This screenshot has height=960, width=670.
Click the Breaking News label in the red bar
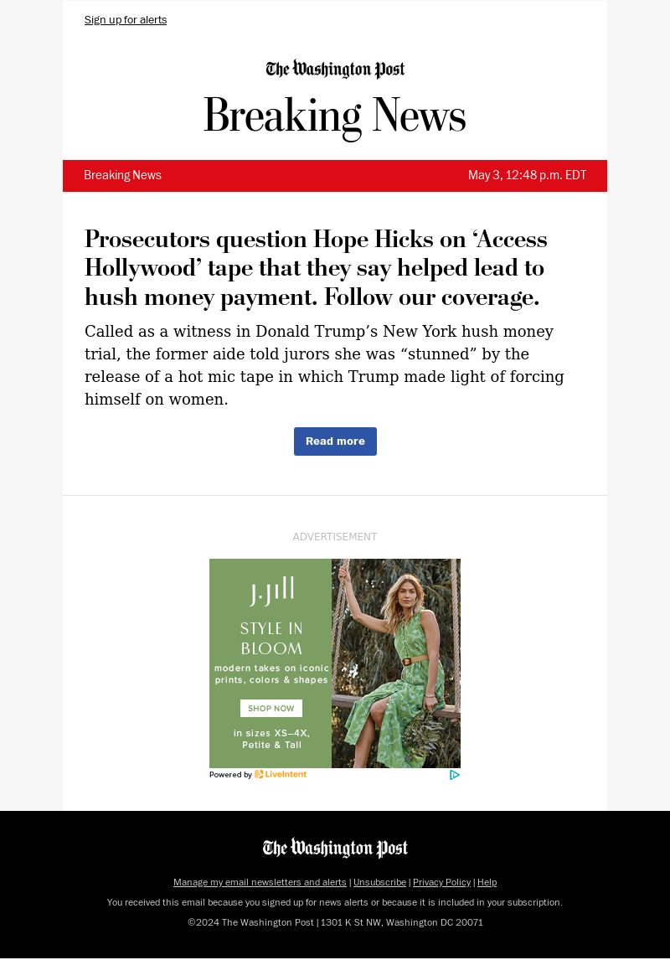coord(122,175)
